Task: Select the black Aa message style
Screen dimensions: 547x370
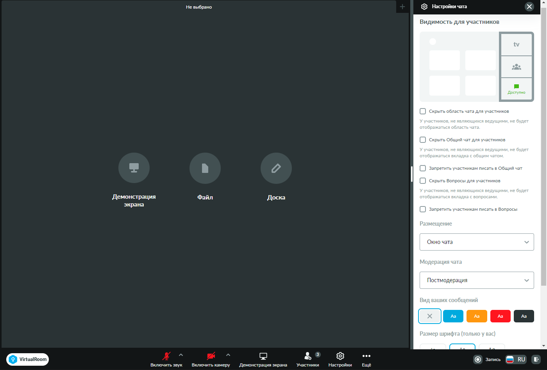Action: coord(524,316)
